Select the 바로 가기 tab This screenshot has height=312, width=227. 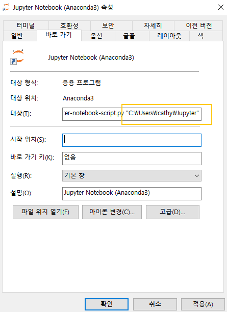point(59,35)
